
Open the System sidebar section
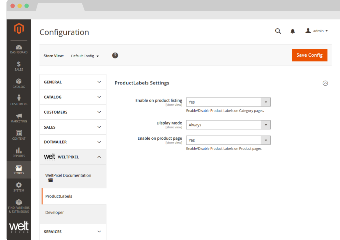coord(19,187)
